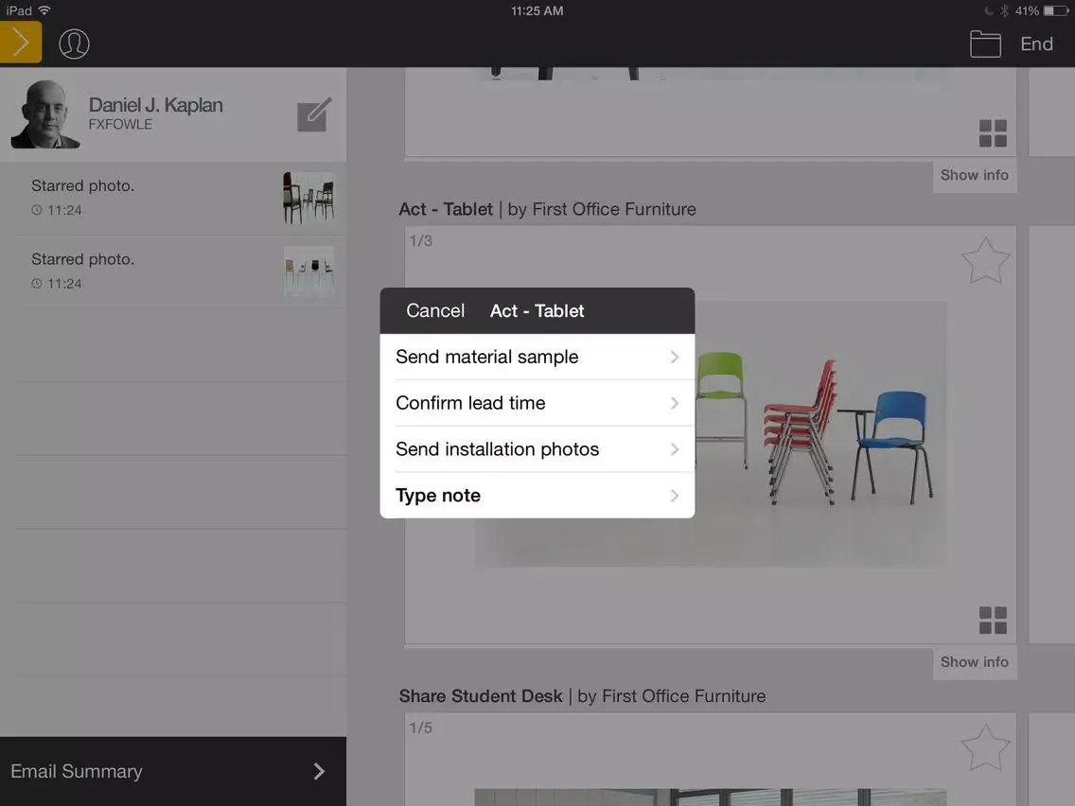
Task: Tap the End button
Action: pyautogui.click(x=1036, y=44)
